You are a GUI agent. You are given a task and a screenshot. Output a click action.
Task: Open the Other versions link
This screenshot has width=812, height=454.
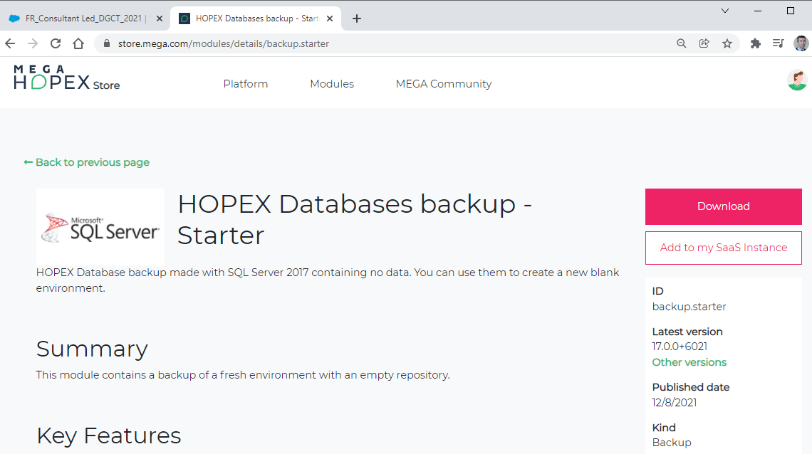tap(689, 362)
